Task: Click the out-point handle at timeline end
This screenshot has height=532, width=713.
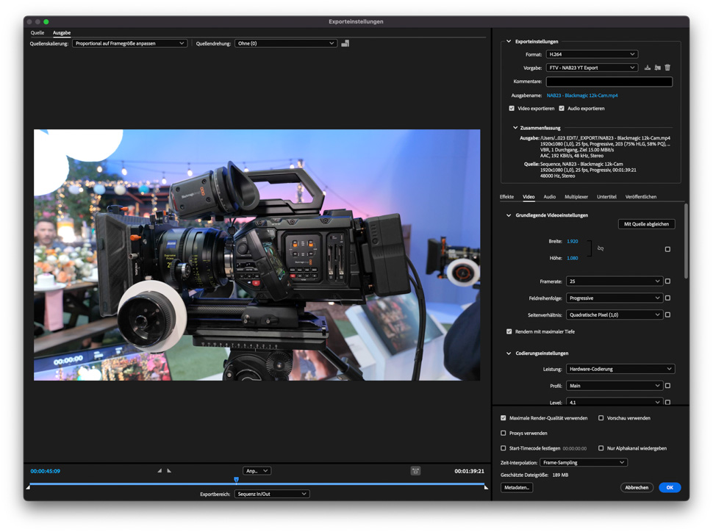Action: coord(486,487)
